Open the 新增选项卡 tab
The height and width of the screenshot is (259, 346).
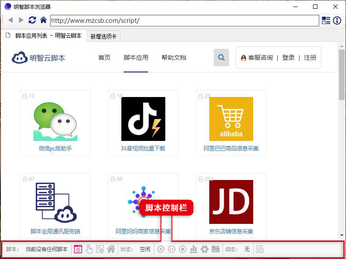point(103,36)
